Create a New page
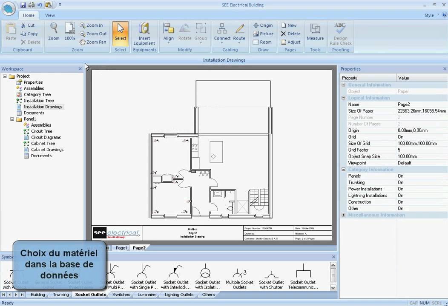This screenshot has width=448, height=306. [289, 25]
